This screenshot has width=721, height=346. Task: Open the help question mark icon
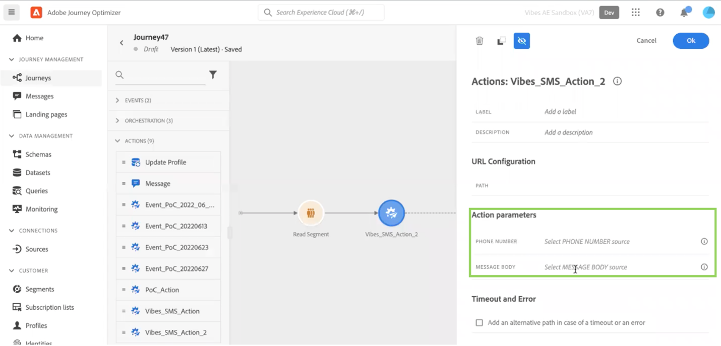tap(660, 13)
